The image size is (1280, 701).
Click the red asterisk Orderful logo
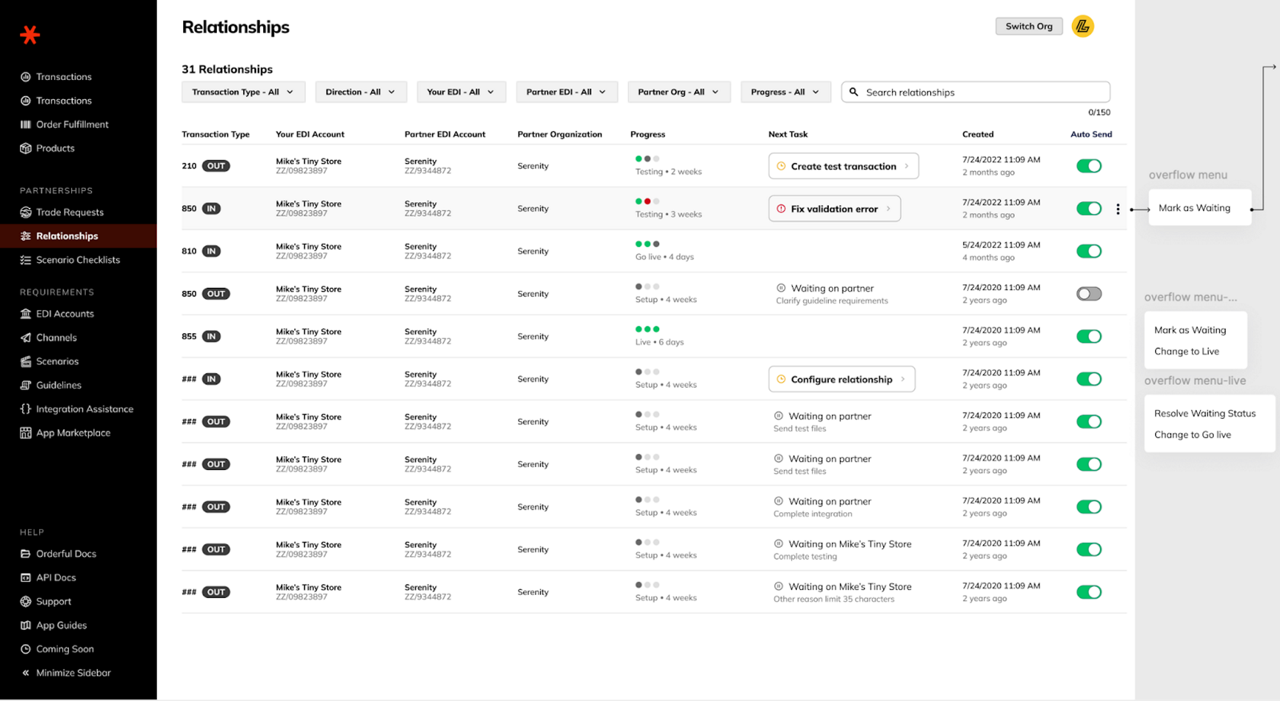pyautogui.click(x=29, y=35)
